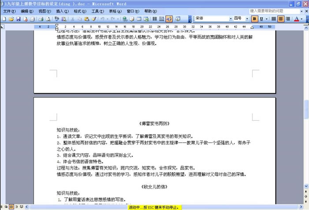This screenshot has width=309, height=210.
Task: Click the Paste clipboard icon
Action: tap(87, 19)
